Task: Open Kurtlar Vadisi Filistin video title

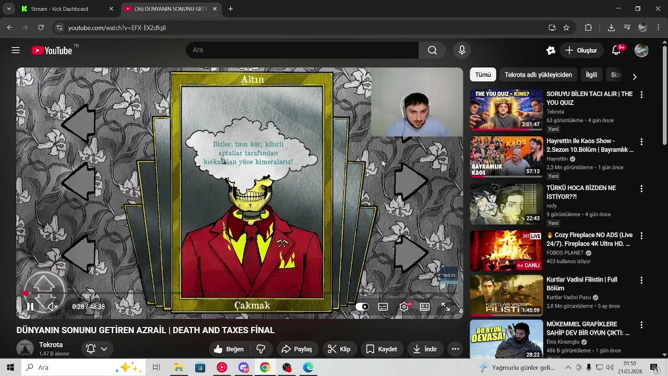Action: 581,284
